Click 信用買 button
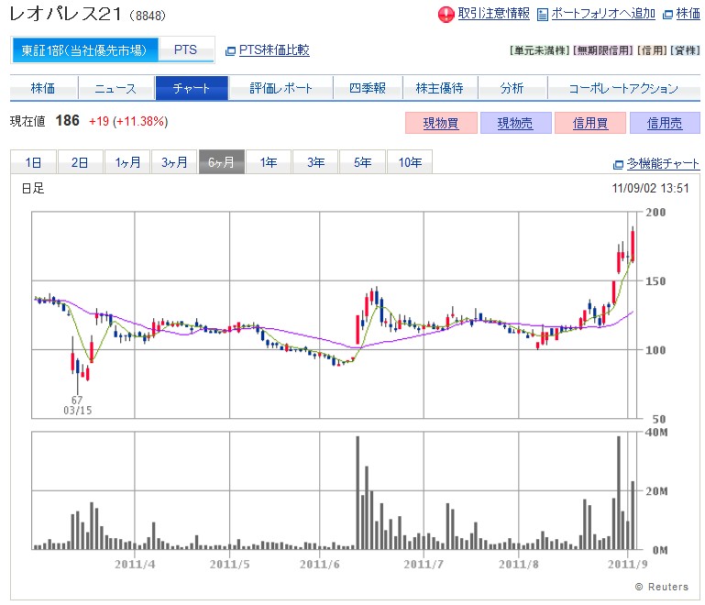 click(590, 123)
